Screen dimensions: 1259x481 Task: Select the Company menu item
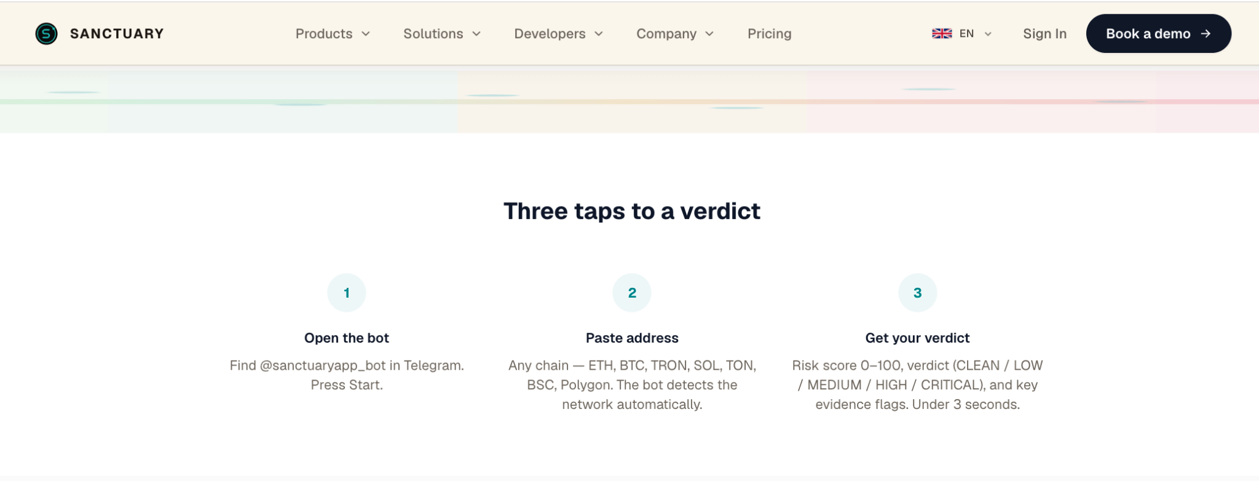point(666,34)
